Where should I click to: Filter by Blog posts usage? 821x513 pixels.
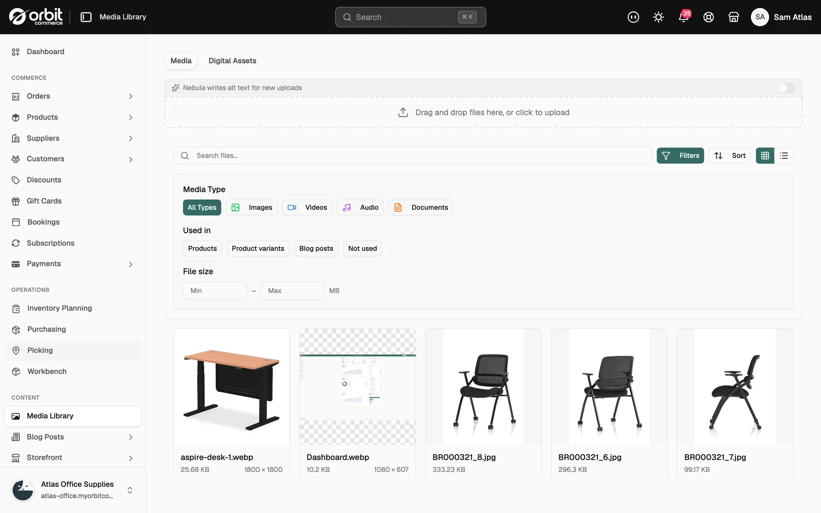coord(316,249)
